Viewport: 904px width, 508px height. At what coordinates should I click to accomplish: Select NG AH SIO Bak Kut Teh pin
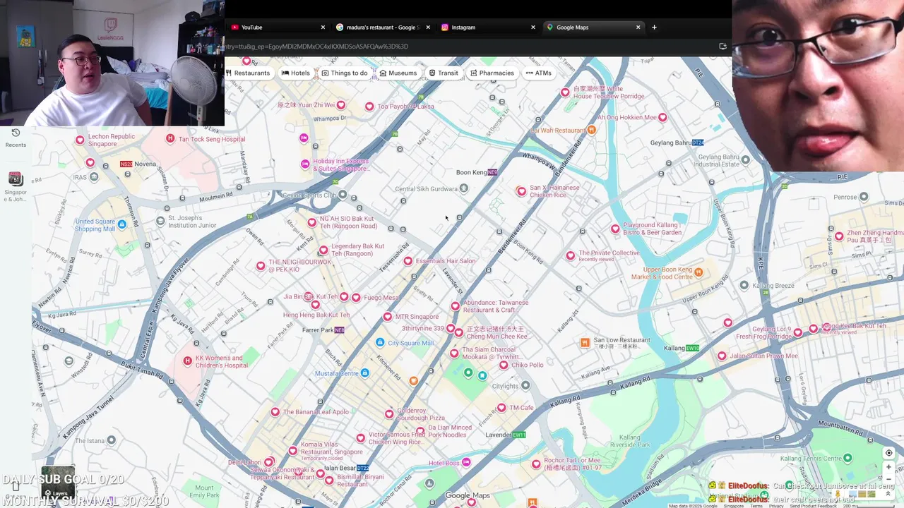click(311, 222)
